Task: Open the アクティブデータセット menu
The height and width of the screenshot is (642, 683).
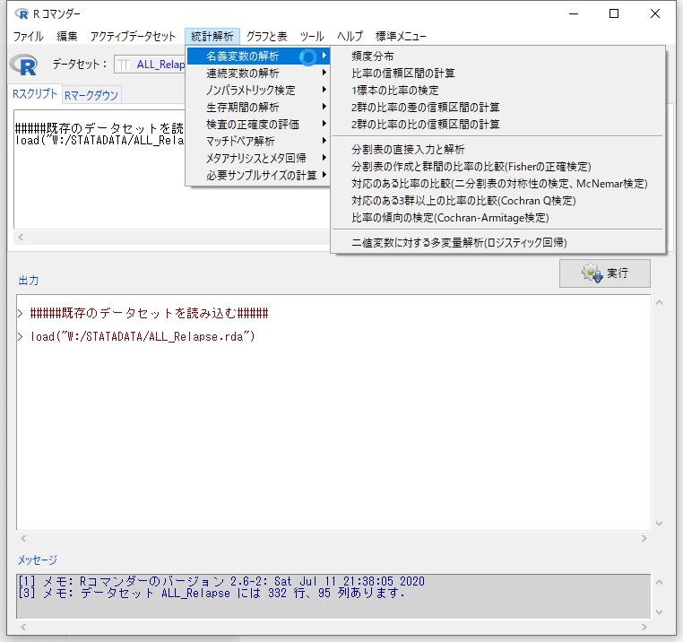Action: click(x=133, y=36)
